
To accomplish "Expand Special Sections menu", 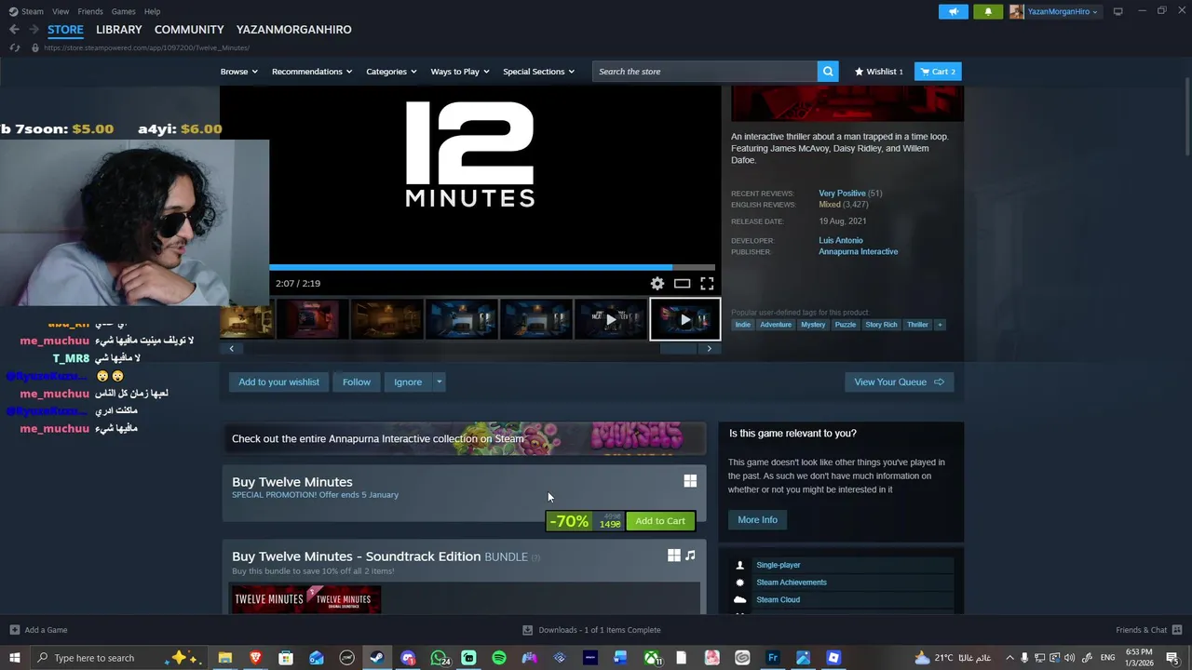I will coord(538,72).
